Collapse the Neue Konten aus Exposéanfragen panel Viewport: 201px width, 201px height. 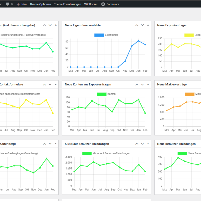tap(148, 85)
